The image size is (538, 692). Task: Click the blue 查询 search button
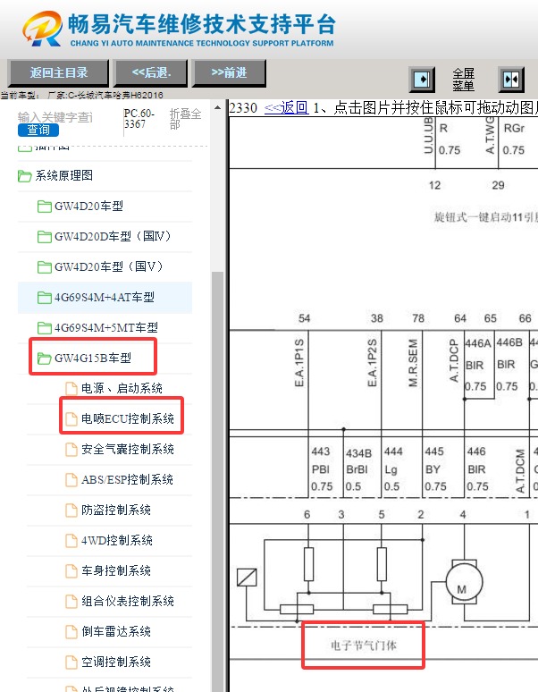(x=38, y=131)
